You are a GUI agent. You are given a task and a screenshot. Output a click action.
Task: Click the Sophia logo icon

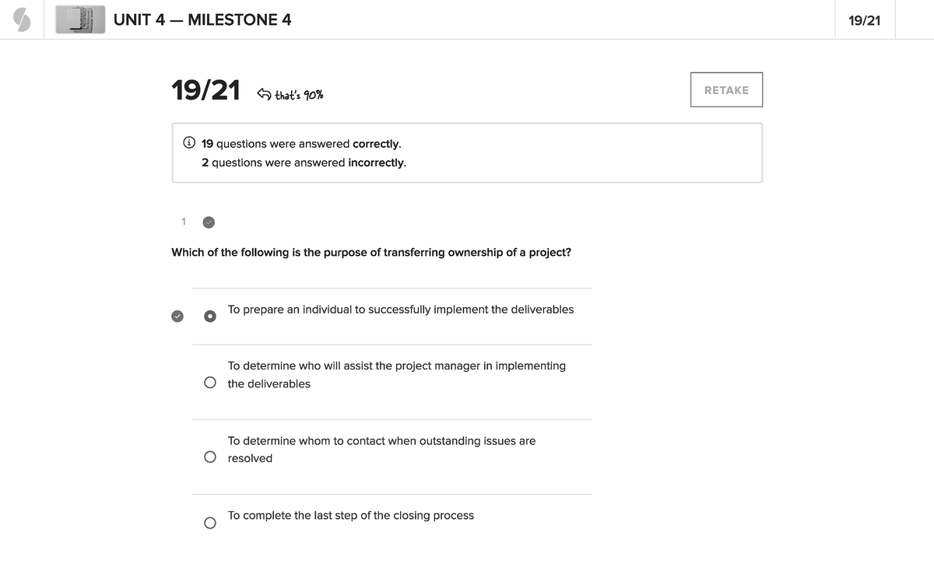point(21,19)
